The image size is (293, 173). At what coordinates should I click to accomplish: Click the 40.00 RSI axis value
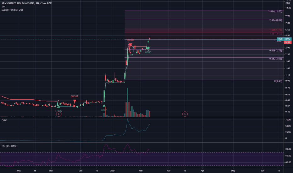point(288,162)
